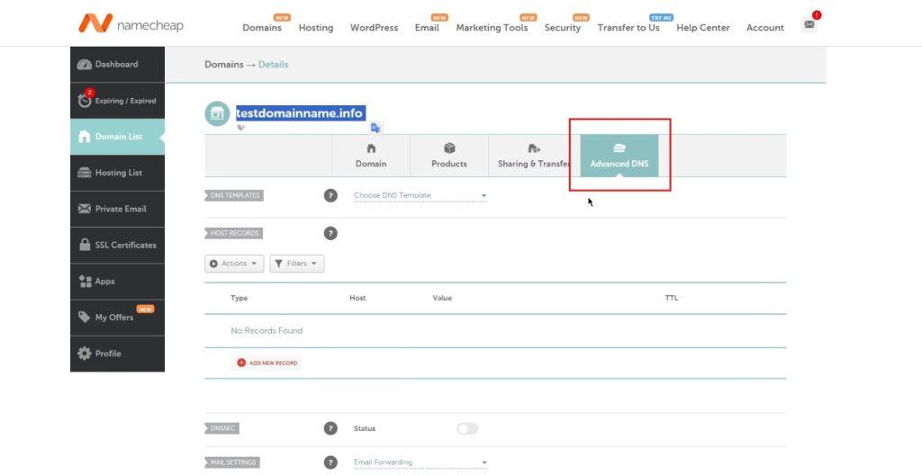The width and height of the screenshot is (922, 475).
Task: Click the Host column header
Action: click(357, 298)
